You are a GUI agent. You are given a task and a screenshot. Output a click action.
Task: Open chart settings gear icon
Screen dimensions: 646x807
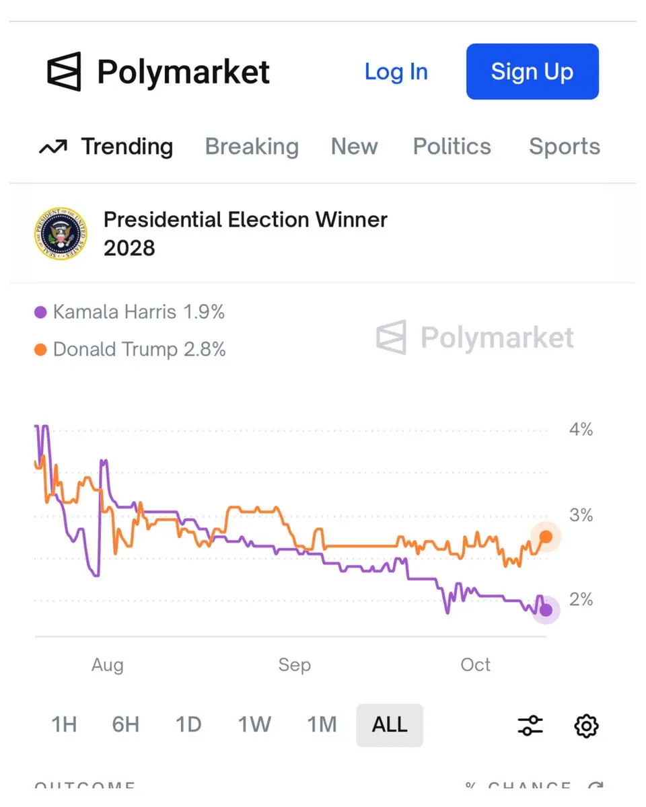coord(587,726)
